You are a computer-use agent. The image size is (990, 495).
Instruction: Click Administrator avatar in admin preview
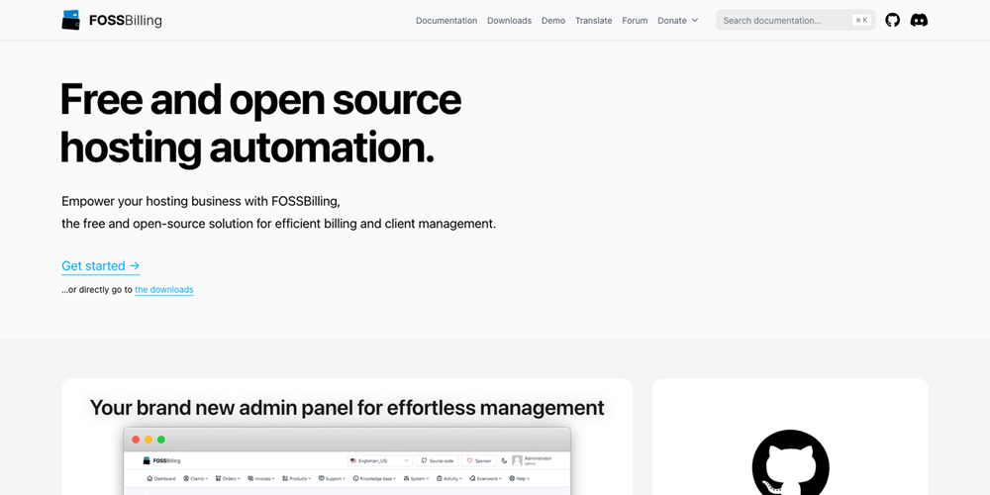tap(517, 461)
